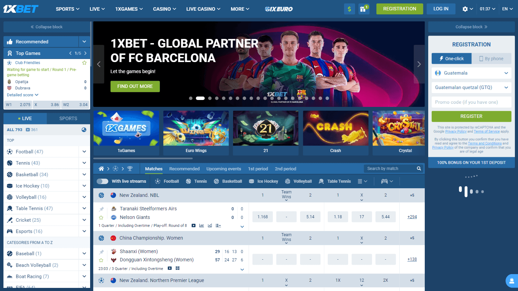
Task: Select the 1st period tab
Action: click(258, 169)
